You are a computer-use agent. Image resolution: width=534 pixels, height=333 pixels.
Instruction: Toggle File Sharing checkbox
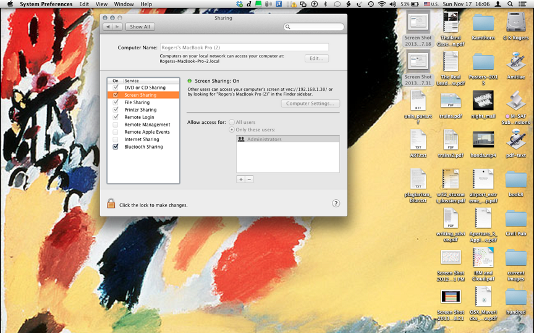click(116, 102)
